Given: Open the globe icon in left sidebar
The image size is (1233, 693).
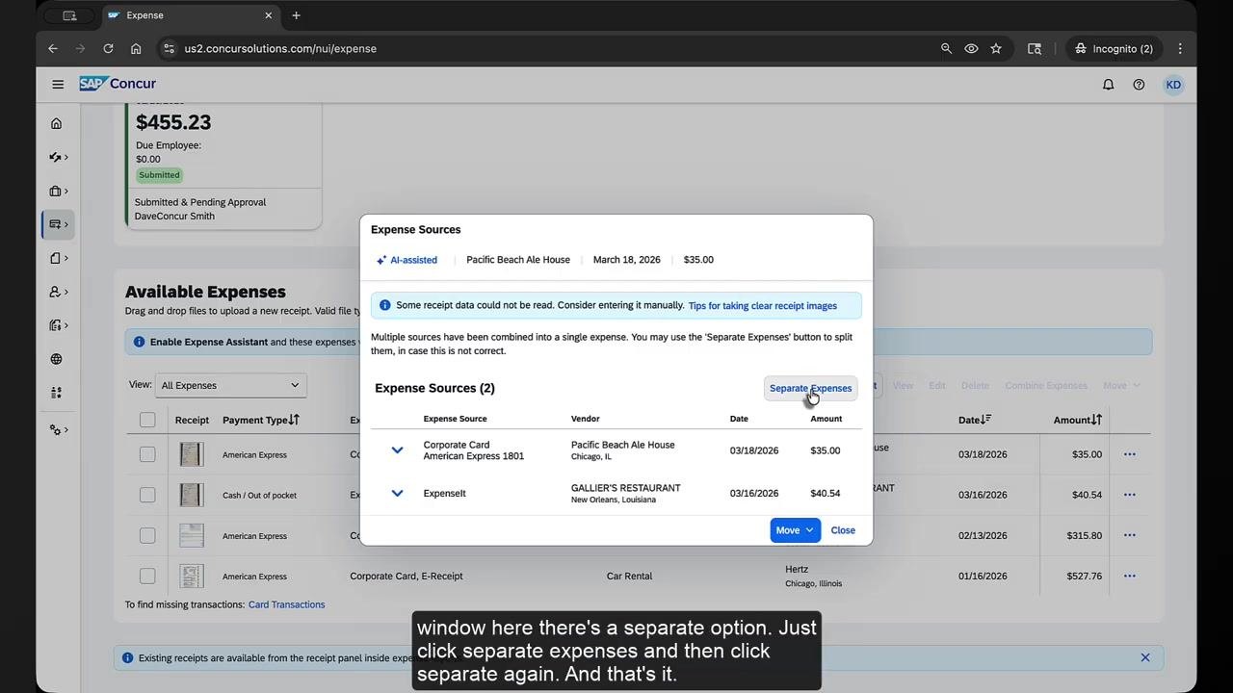Looking at the screenshot, I should pyautogui.click(x=56, y=359).
